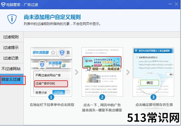182x126 pixels.
Task: Go to the 不过滤网站 tab
Action: pyautogui.click(x=12, y=69)
